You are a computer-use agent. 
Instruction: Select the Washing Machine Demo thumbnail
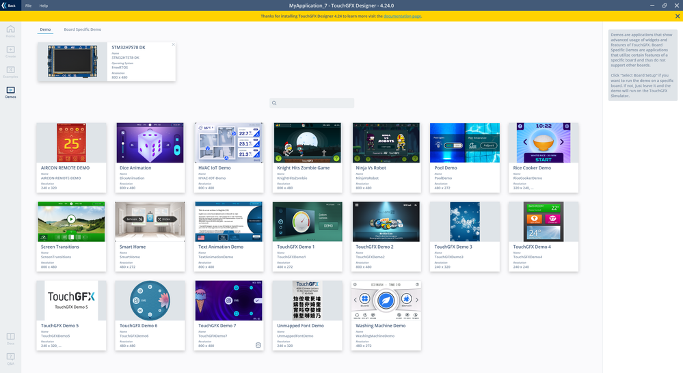386,301
